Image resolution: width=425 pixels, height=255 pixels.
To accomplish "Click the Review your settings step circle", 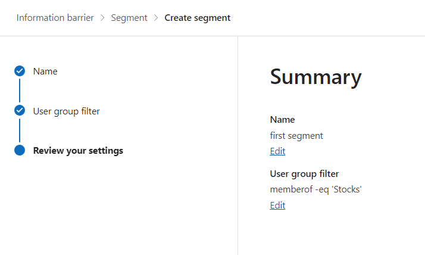I will pyautogui.click(x=20, y=150).
